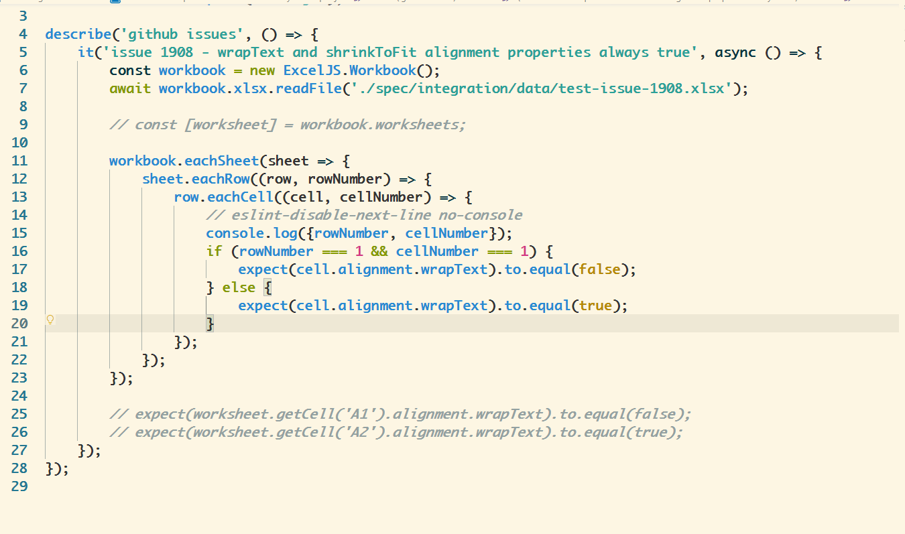This screenshot has width=905, height=534.
Task: Click 'xlsx' property on line 7
Action: coord(250,88)
